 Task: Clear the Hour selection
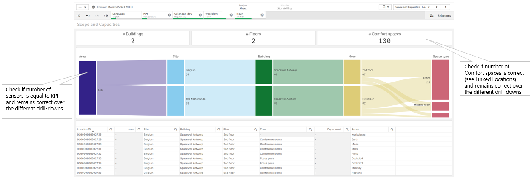pyautogui.click(x=262, y=15)
